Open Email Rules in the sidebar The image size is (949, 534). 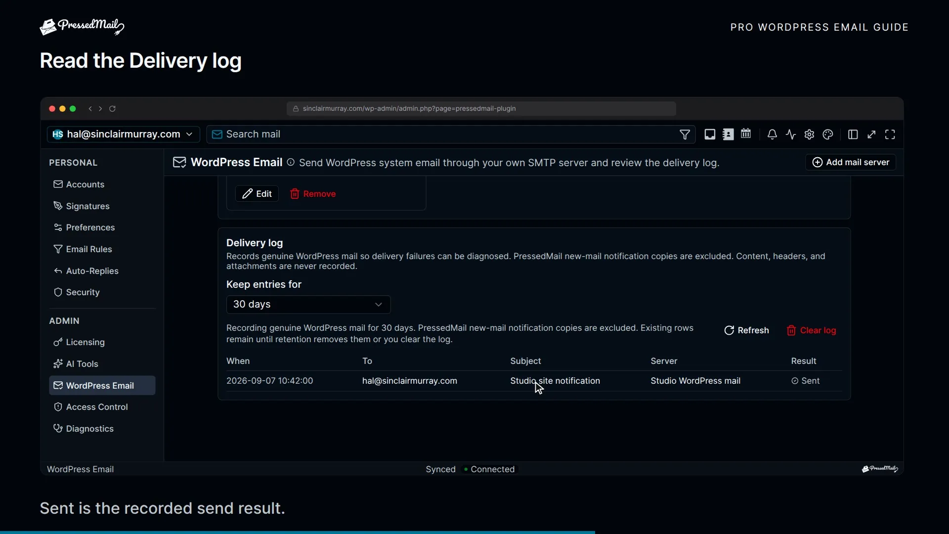click(102, 249)
